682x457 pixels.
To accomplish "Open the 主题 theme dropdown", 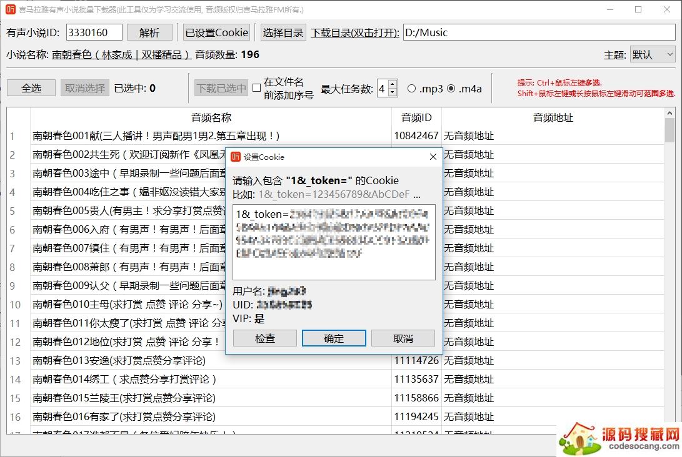I will 652,55.
